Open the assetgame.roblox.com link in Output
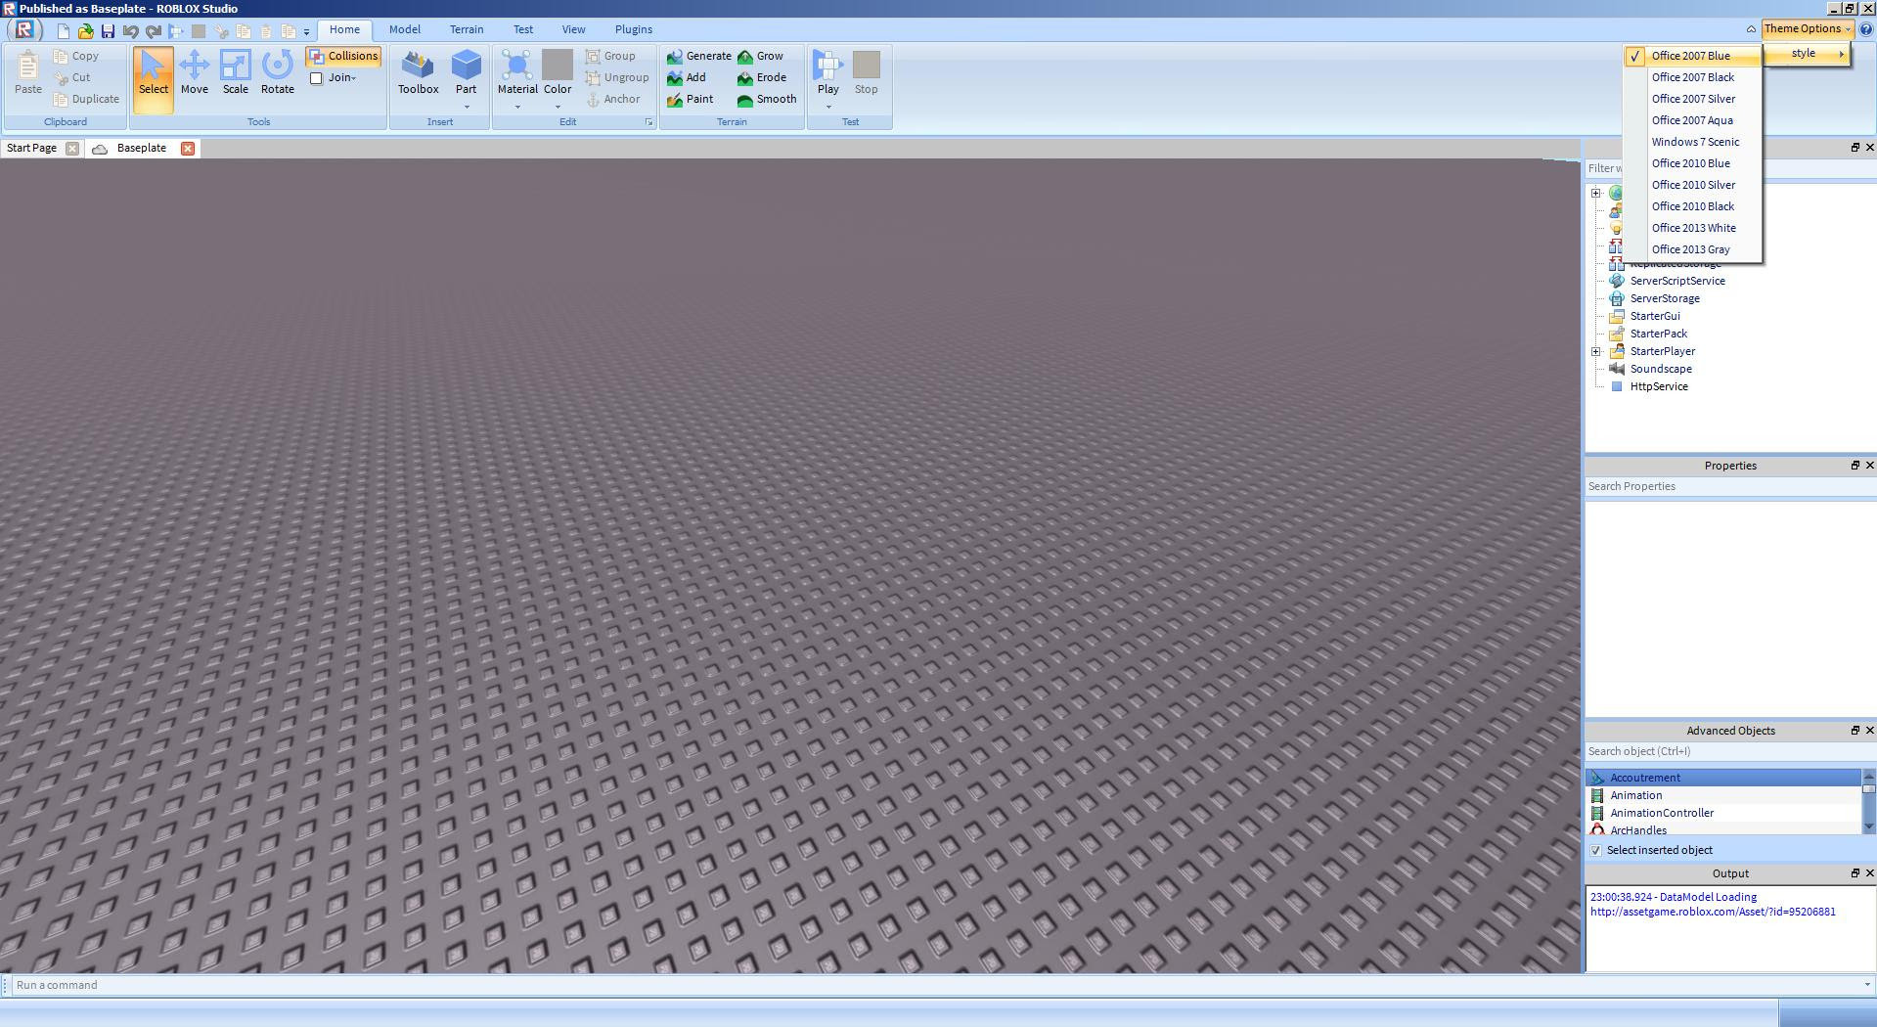The image size is (1877, 1027). pyautogui.click(x=1713, y=912)
